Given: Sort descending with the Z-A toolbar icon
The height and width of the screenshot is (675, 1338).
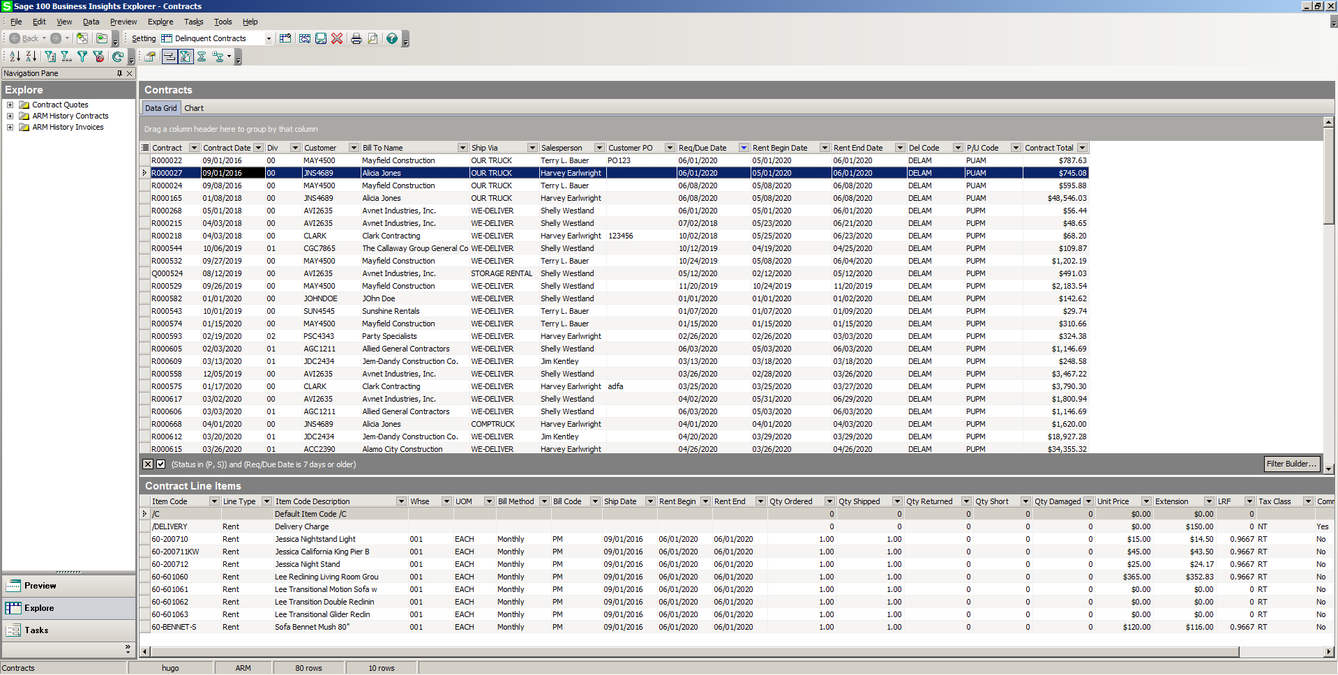Looking at the screenshot, I should tap(31, 56).
